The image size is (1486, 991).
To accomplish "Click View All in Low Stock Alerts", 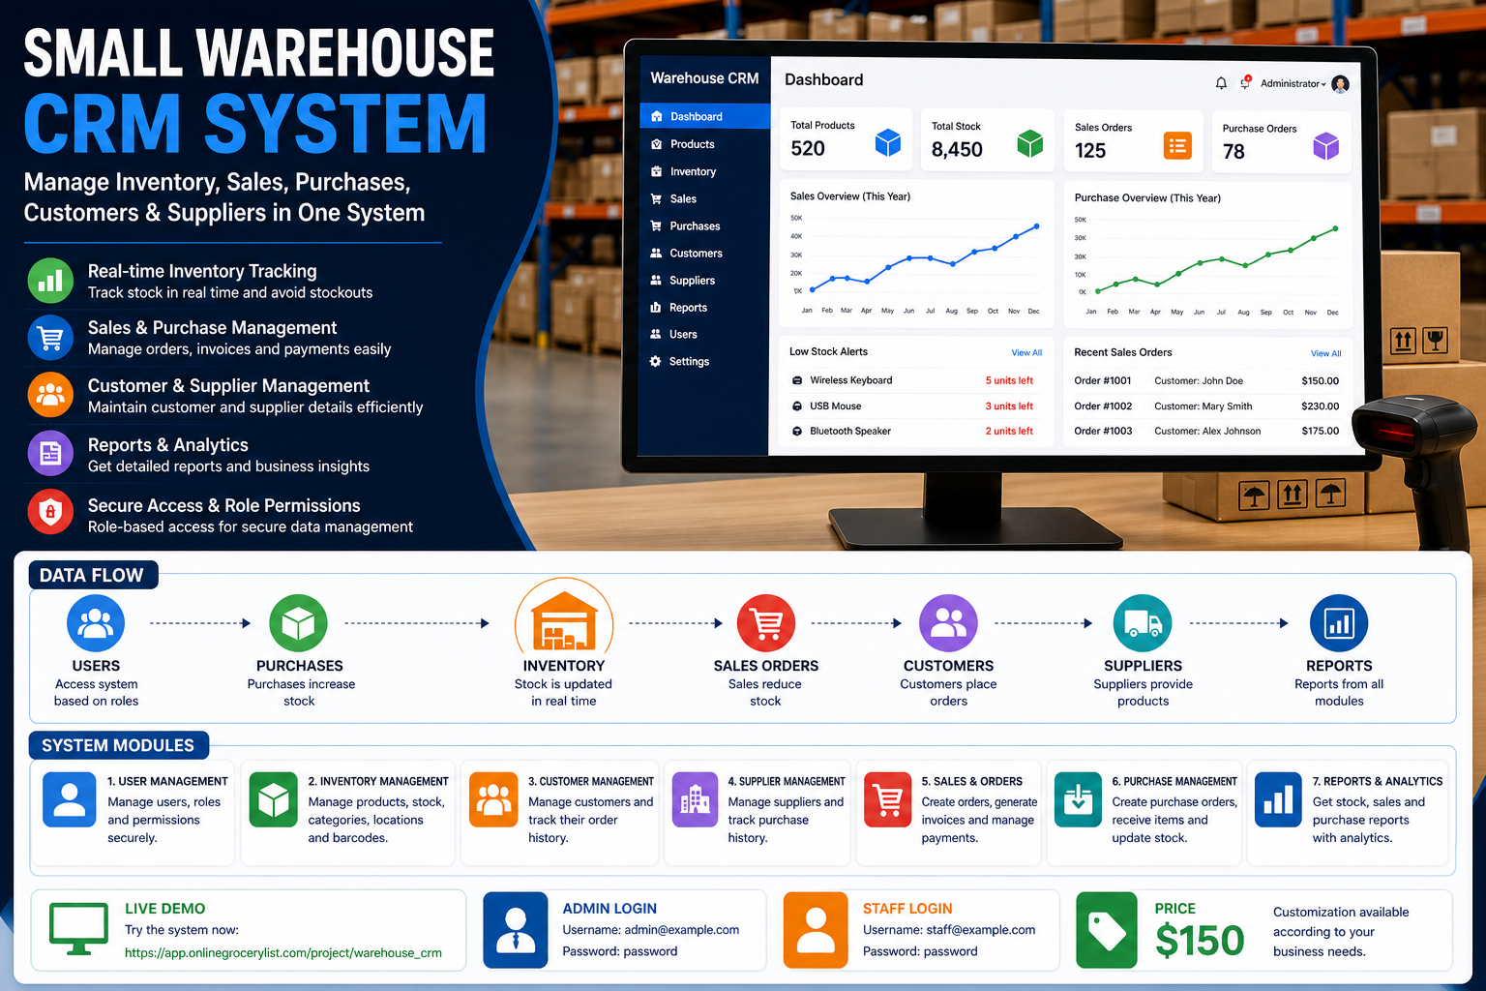I will point(1026,352).
